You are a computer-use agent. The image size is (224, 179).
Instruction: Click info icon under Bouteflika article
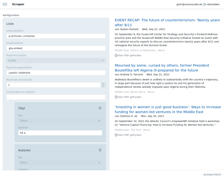pyautogui.click(x=116, y=97)
